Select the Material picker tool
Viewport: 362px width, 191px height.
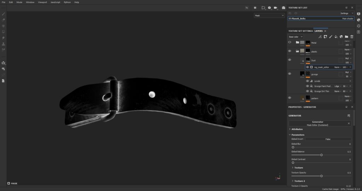click(3, 50)
